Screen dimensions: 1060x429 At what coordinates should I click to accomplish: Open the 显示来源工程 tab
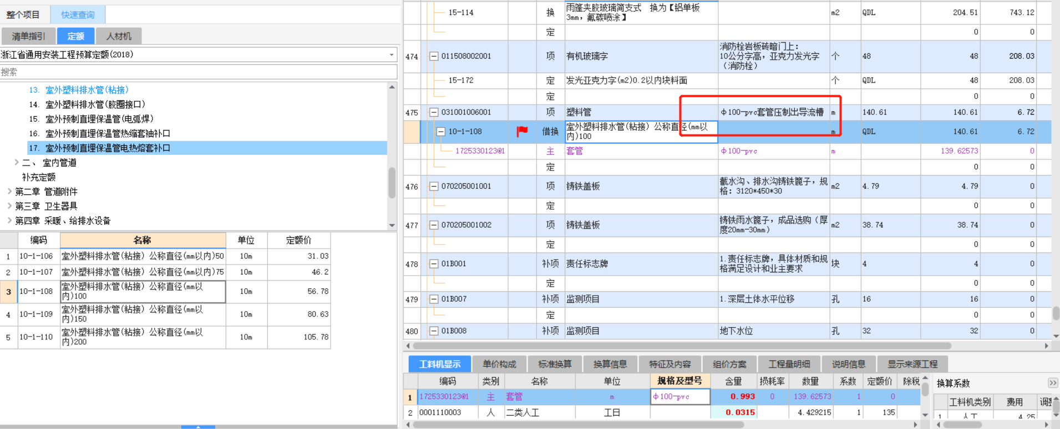912,364
